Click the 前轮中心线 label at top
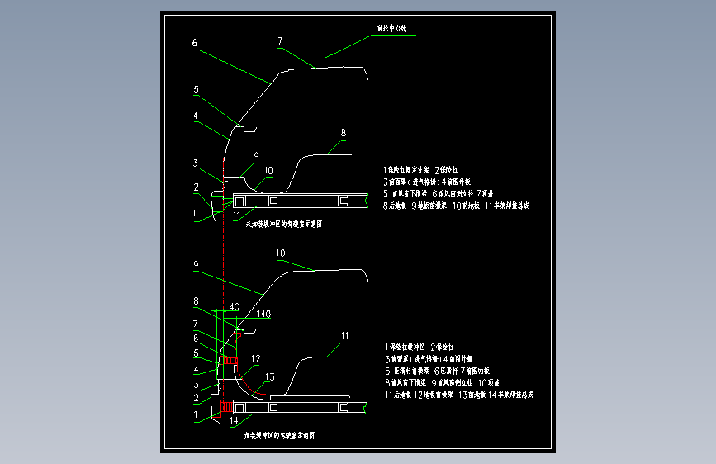The image size is (716, 464). [391, 28]
